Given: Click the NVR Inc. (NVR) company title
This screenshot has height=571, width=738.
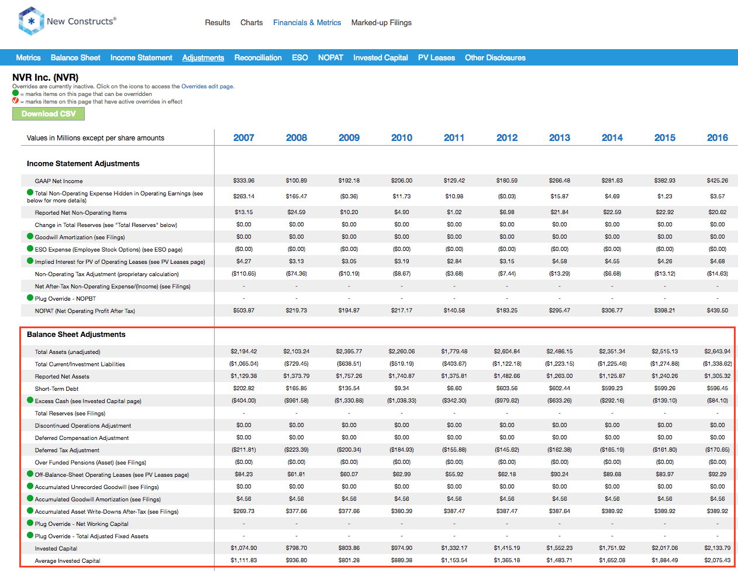Looking at the screenshot, I should click(x=46, y=77).
